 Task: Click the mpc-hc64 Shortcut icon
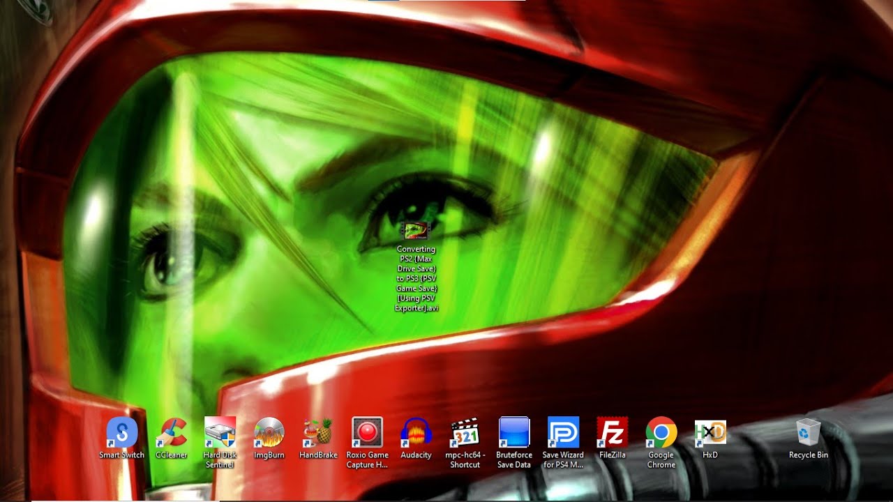(465, 433)
